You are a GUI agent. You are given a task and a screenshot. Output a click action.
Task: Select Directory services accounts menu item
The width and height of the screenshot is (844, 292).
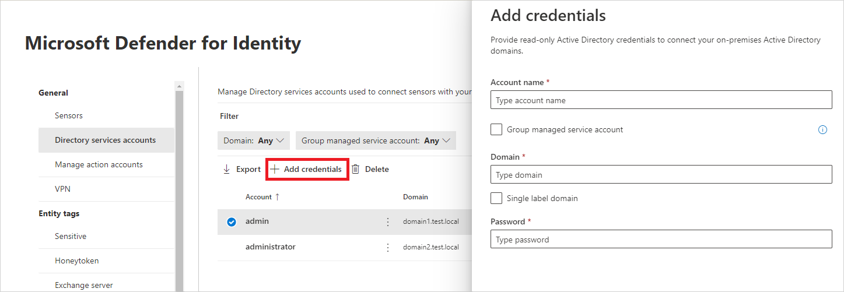point(106,140)
